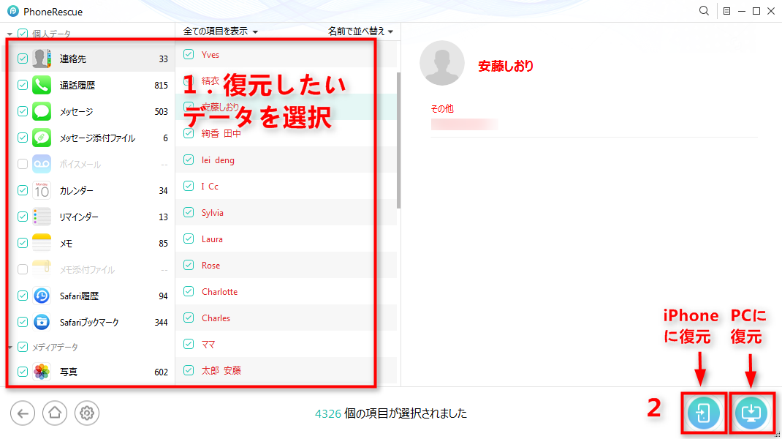This screenshot has width=782, height=439.
Task: Click the その他 field label
Action: coord(442,108)
